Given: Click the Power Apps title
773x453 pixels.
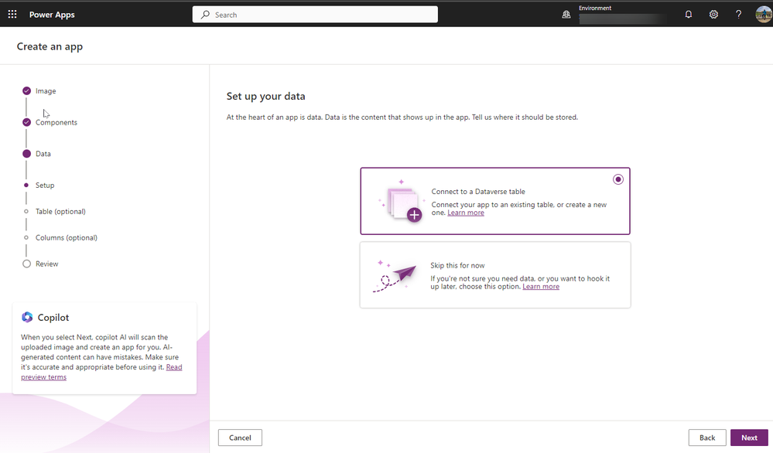Looking at the screenshot, I should [x=52, y=15].
